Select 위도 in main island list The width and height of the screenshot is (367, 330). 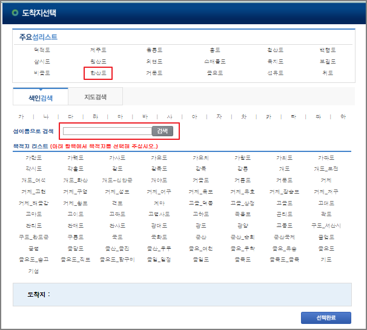click(328, 73)
